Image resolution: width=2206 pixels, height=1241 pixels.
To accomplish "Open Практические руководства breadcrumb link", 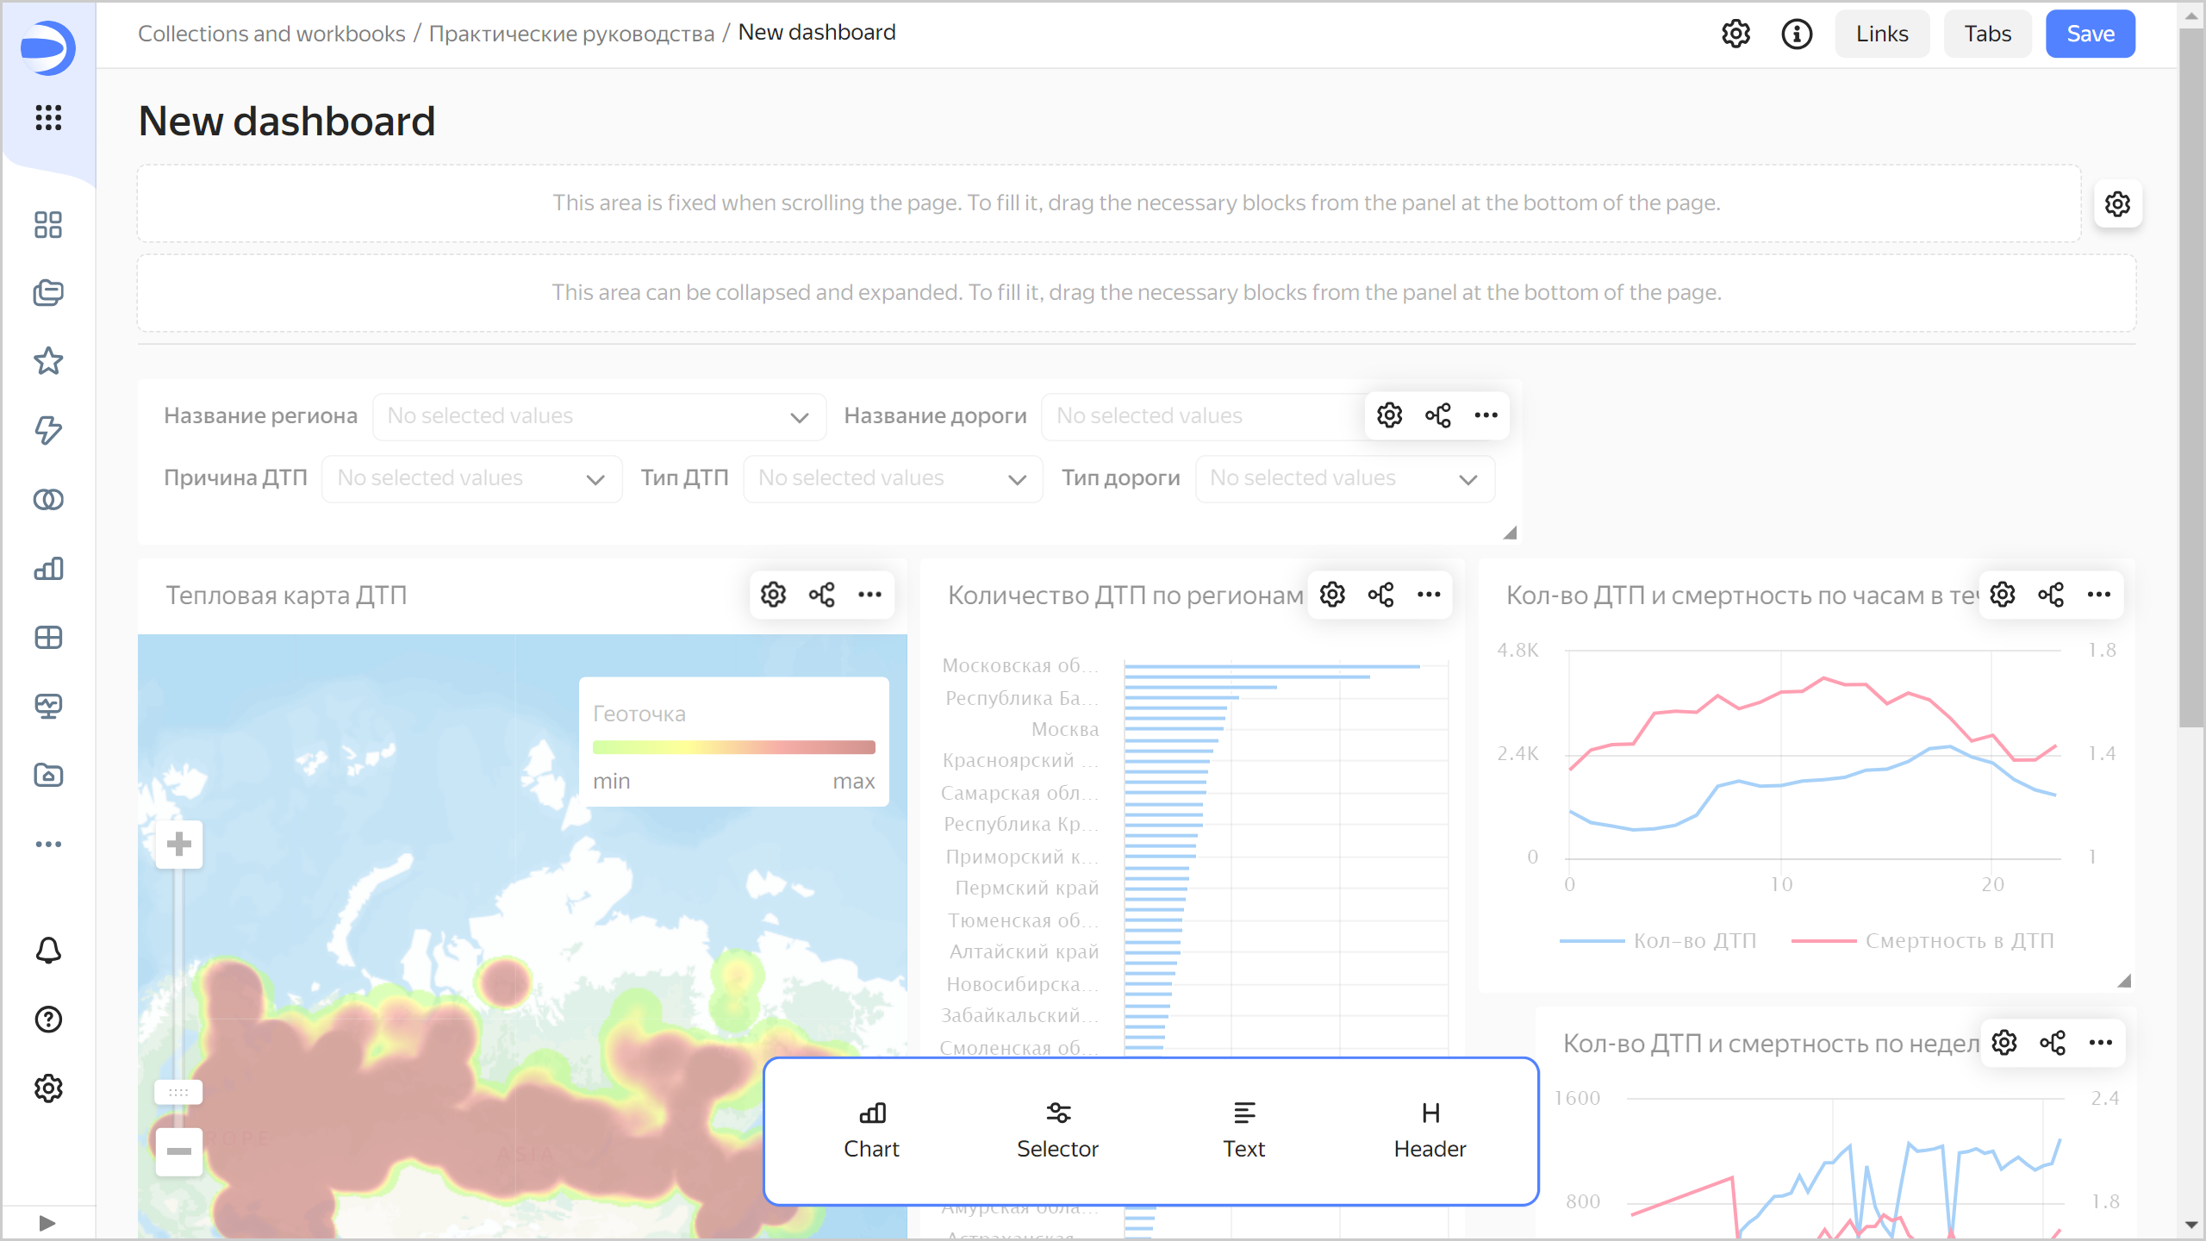I will pyautogui.click(x=571, y=34).
